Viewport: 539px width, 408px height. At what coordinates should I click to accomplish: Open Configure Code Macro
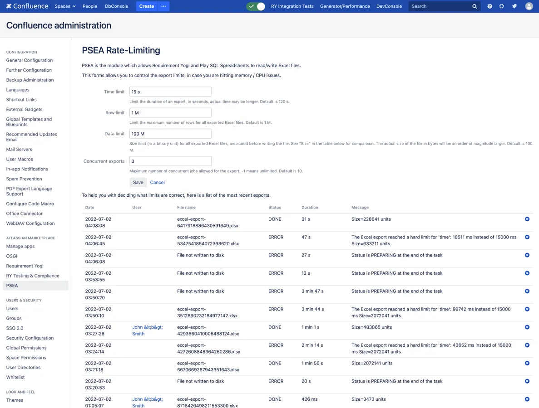[30, 204]
